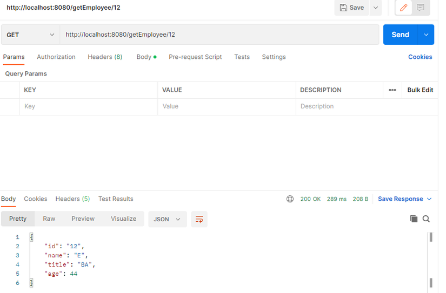The width and height of the screenshot is (446, 293).
Task: Click the closing brace on line 6
Action: click(31, 283)
